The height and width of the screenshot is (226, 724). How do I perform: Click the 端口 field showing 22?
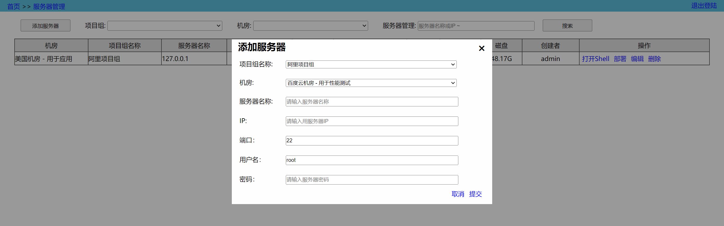(x=372, y=141)
